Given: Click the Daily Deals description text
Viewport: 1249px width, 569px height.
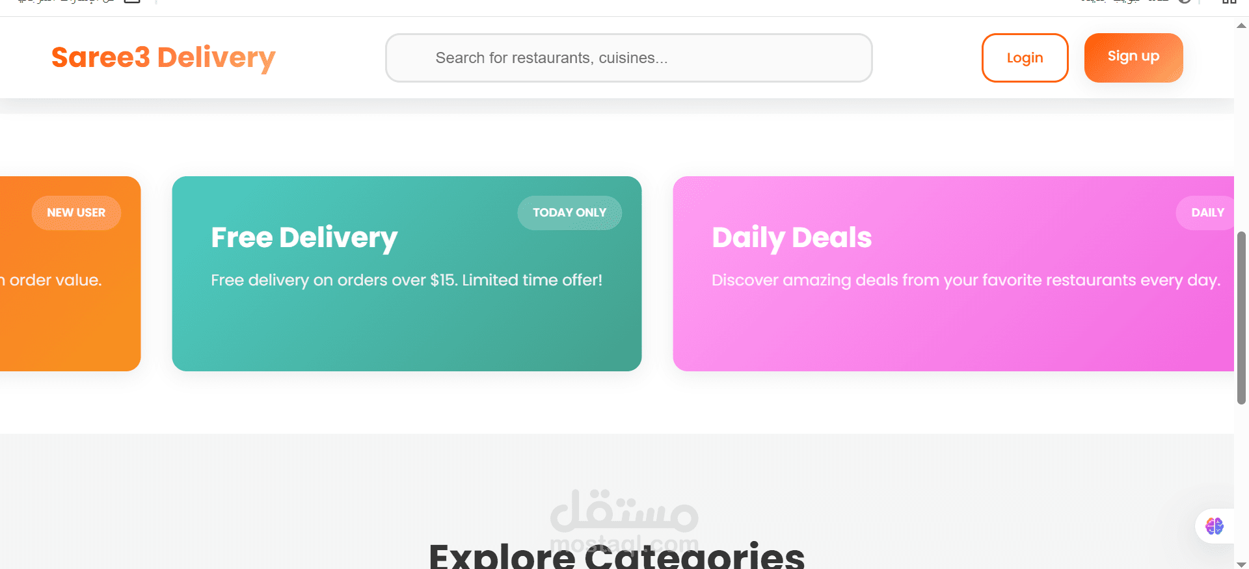Looking at the screenshot, I should pyautogui.click(x=965, y=280).
